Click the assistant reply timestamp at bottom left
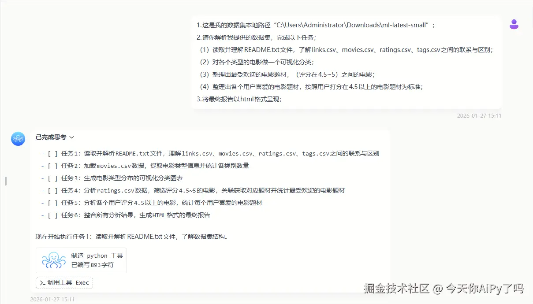The image size is (533, 304). coord(52,300)
